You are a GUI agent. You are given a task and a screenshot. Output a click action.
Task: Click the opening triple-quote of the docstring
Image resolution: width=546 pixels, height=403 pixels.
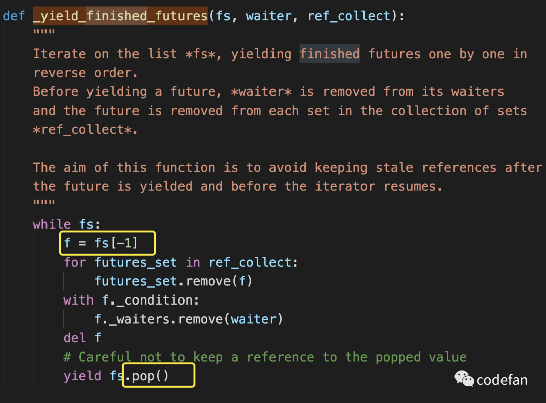point(44,32)
